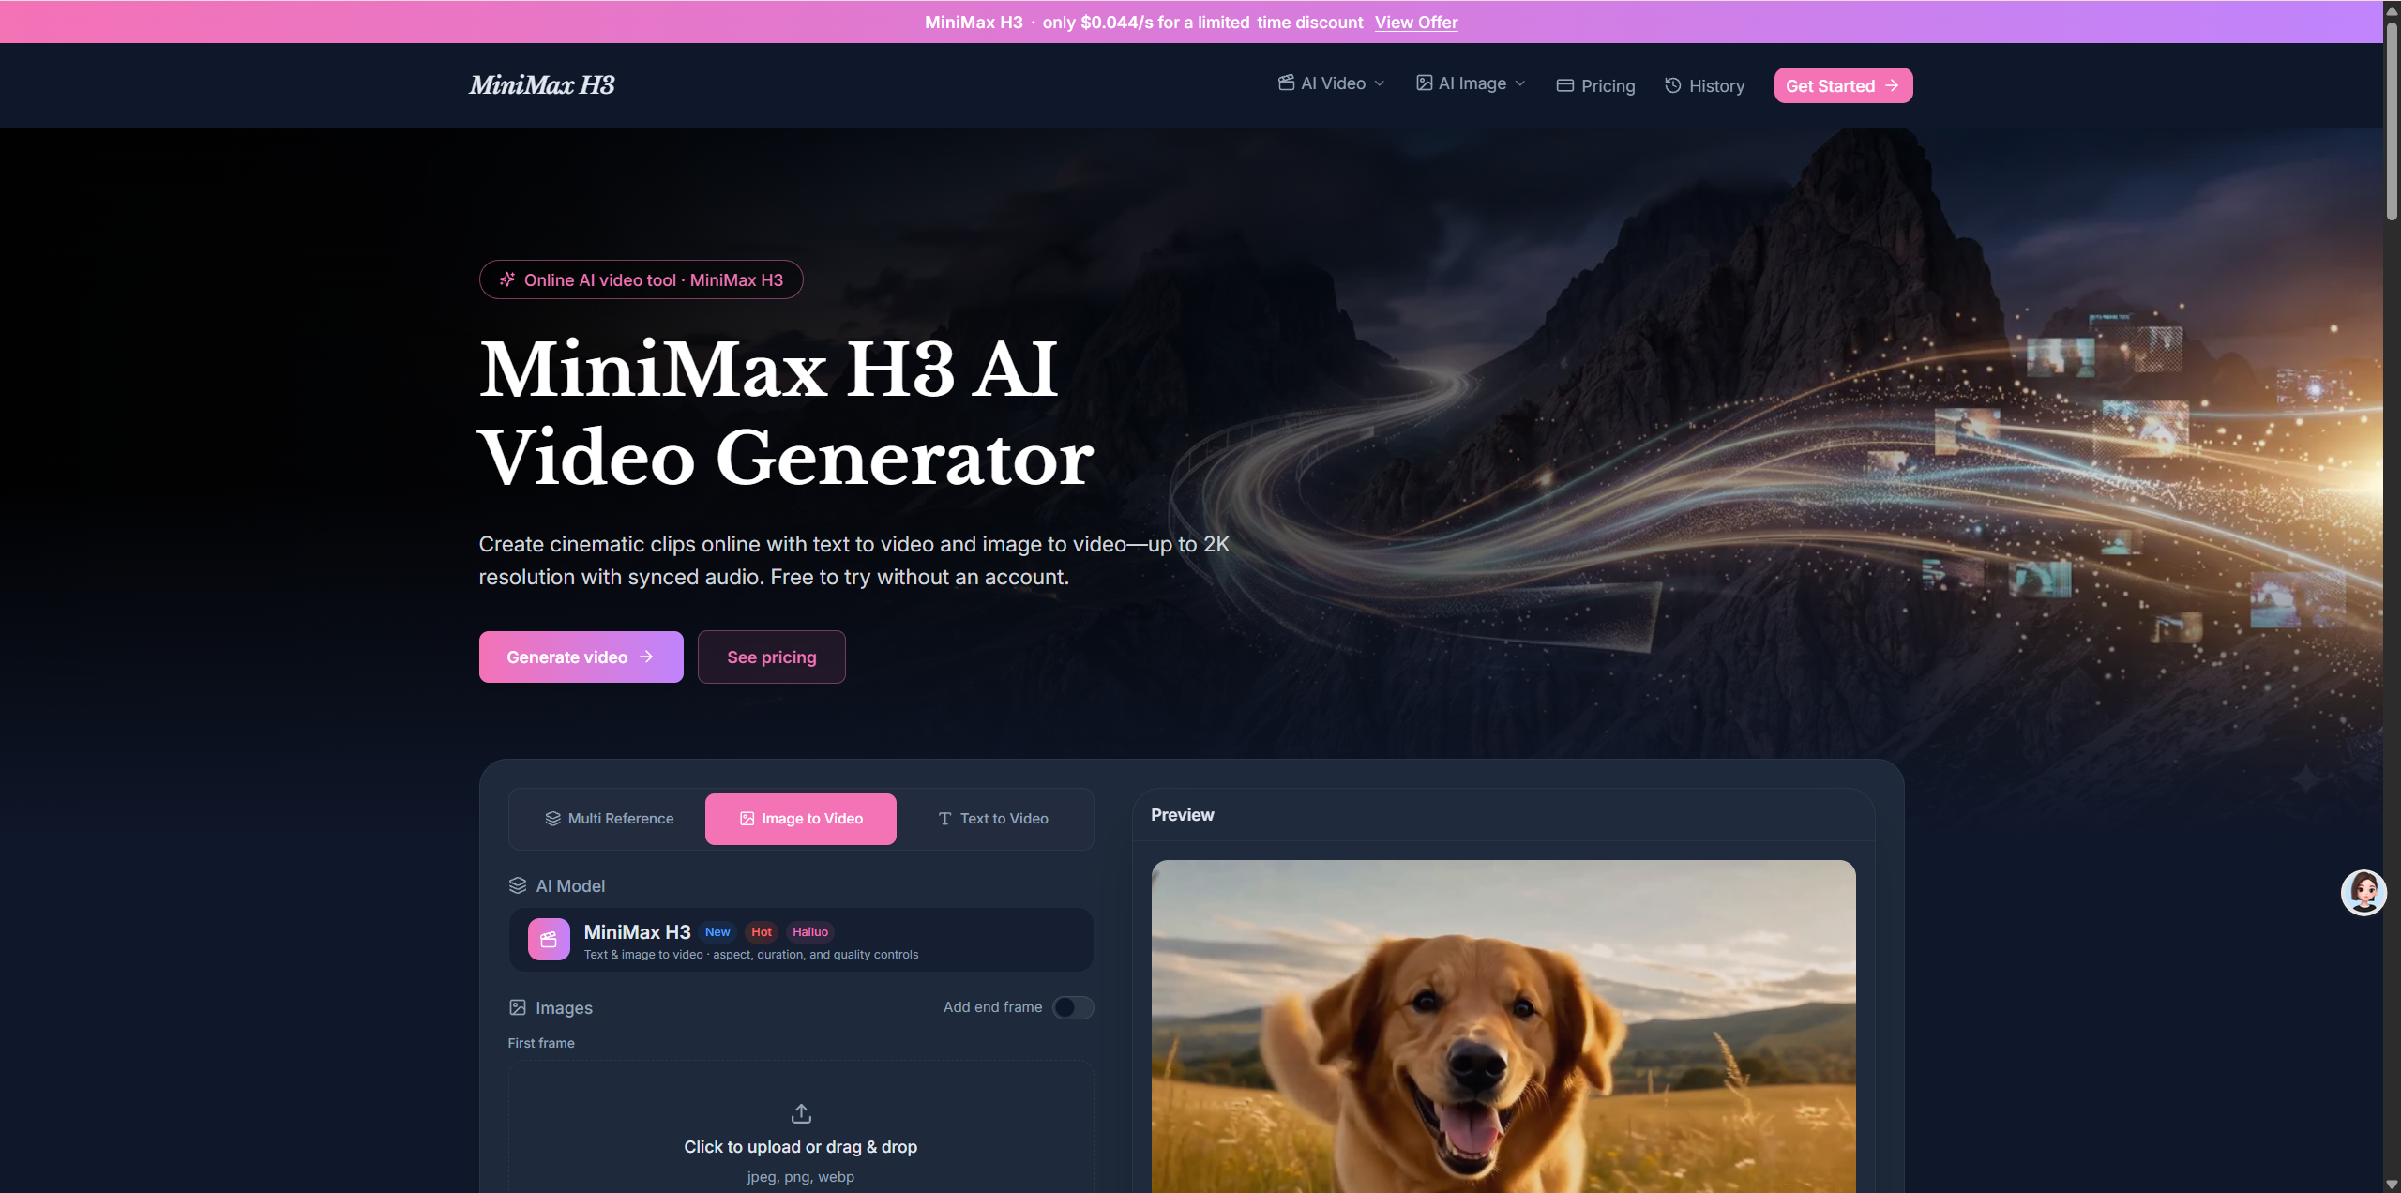This screenshot has width=2401, height=1193.
Task: Click the 'Online AI video tool · MiniMax H3' badge text
Action: point(654,280)
